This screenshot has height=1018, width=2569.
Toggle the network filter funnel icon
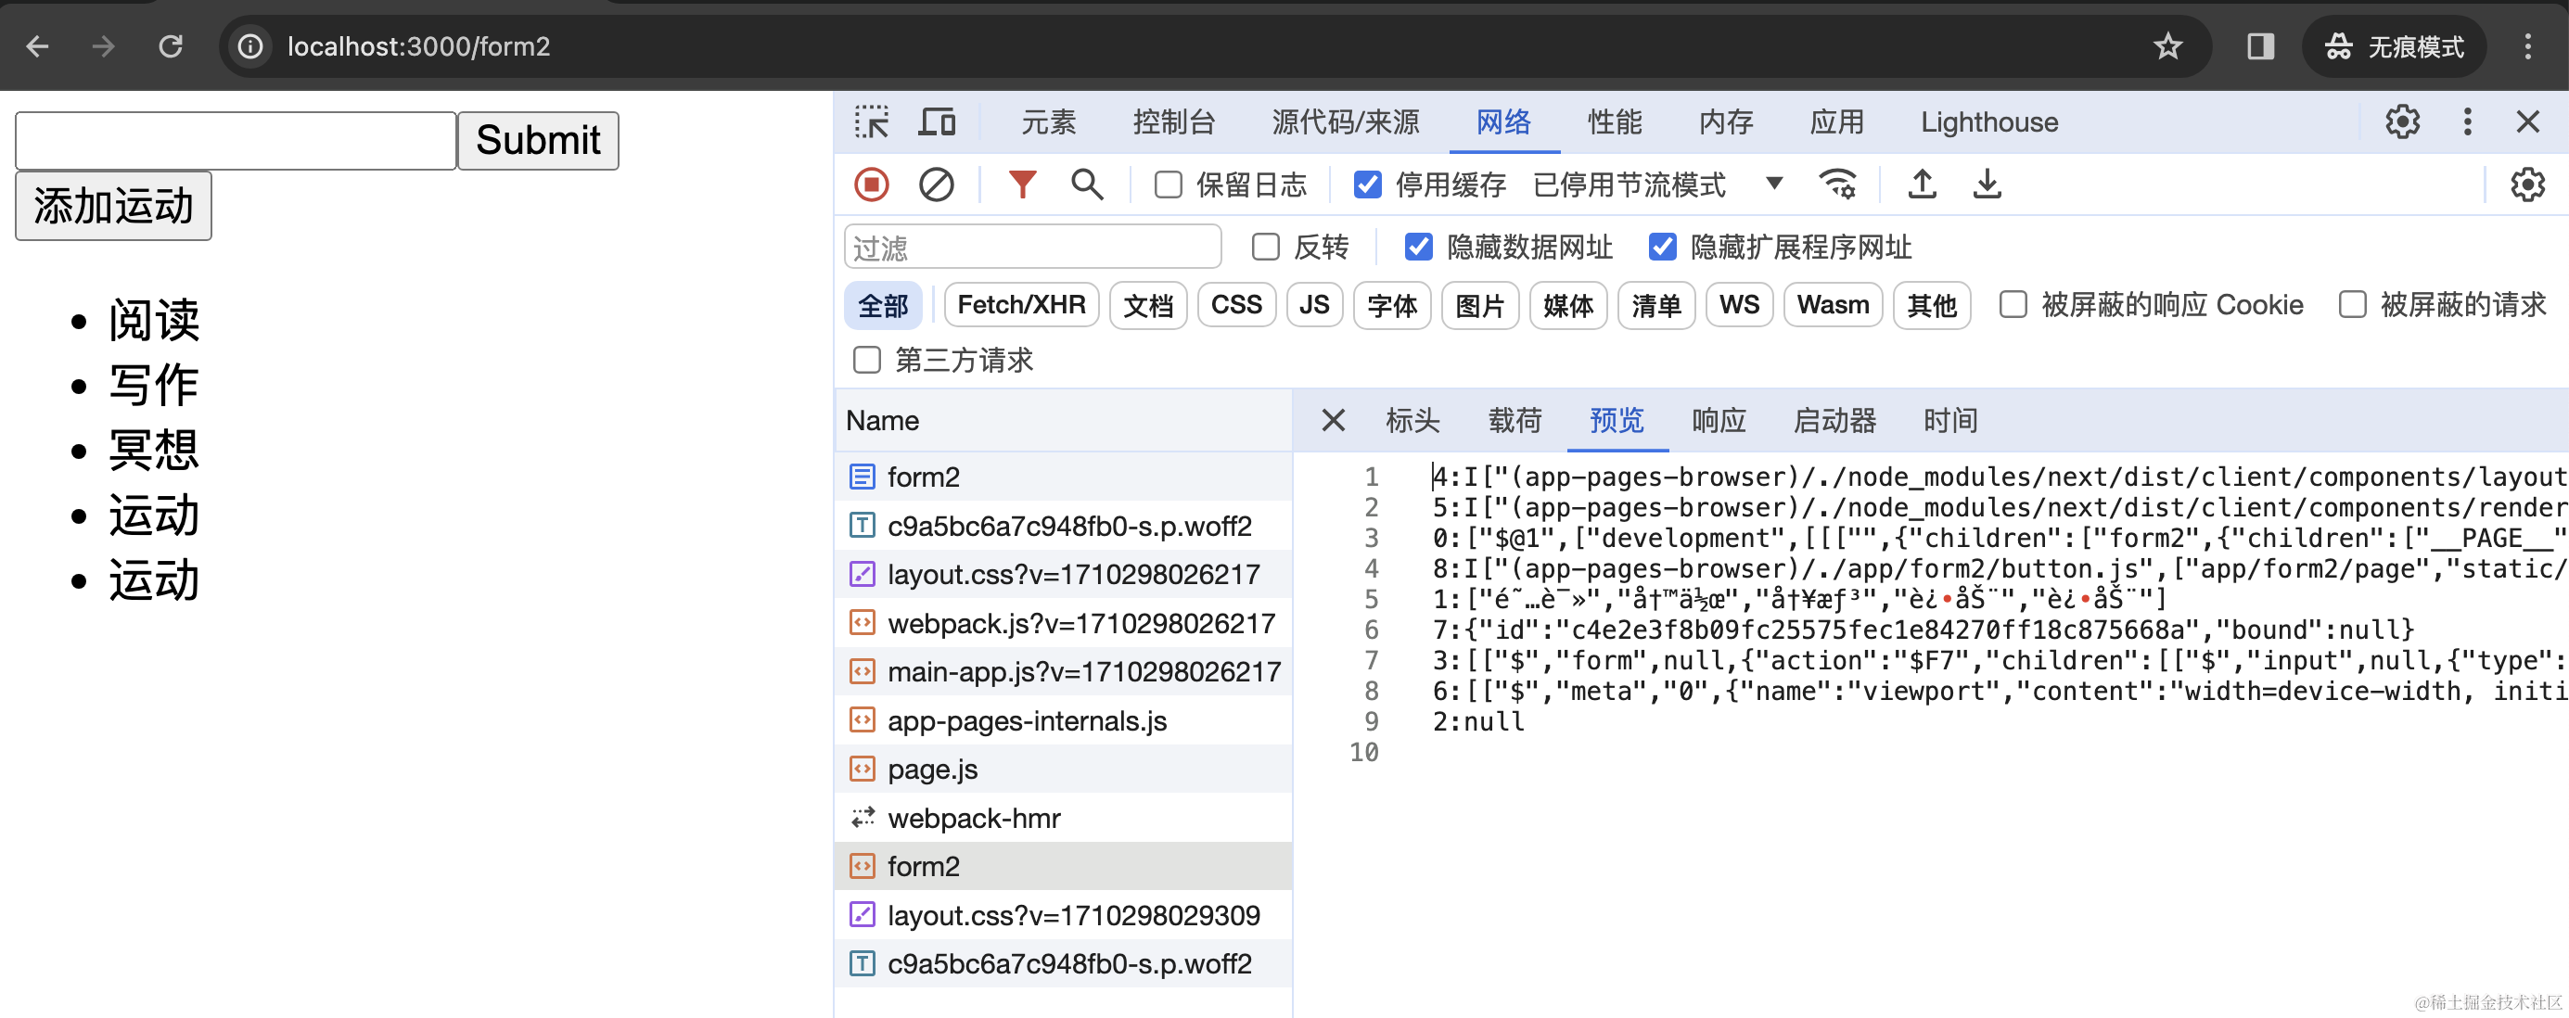1022,185
